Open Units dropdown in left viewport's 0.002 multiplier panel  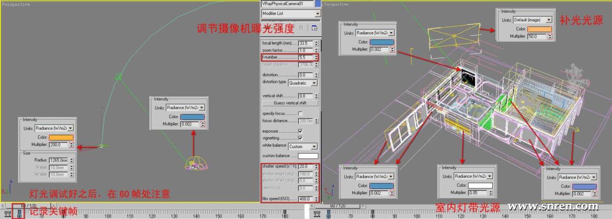(x=186, y=108)
